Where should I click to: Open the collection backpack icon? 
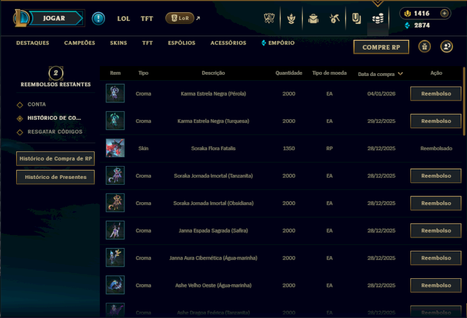pos(313,19)
